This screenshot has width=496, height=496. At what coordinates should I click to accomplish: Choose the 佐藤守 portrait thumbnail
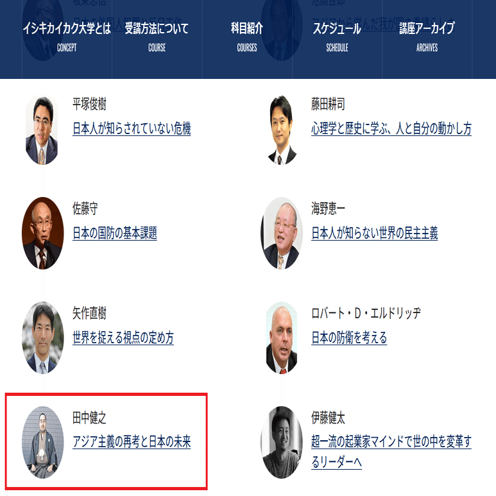43,233
